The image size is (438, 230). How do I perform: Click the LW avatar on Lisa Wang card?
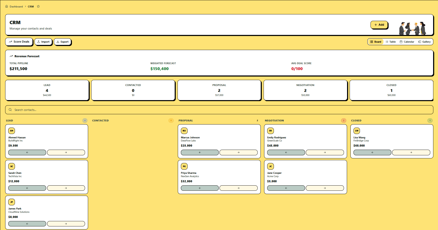tap(357, 131)
